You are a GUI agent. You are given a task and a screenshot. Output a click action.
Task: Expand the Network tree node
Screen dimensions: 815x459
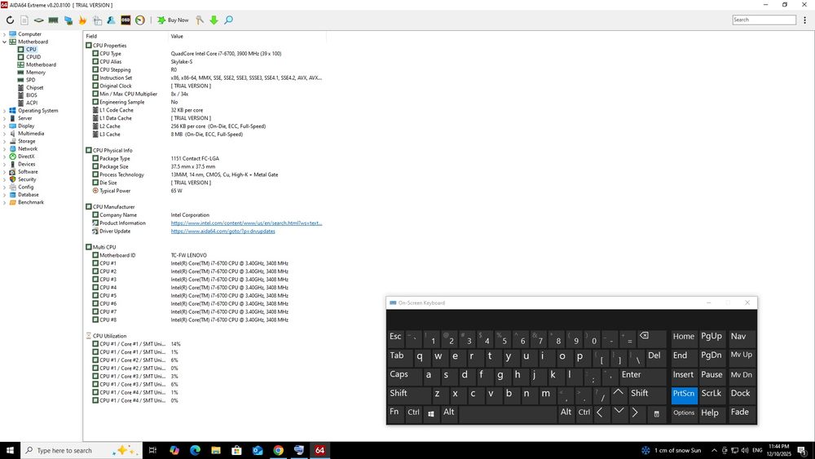[5, 148]
